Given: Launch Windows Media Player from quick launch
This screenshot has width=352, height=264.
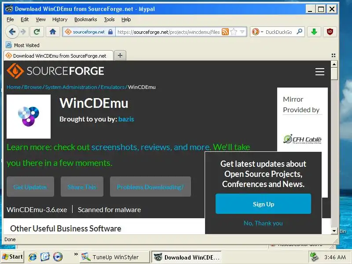Looking at the screenshot, I should (58, 257).
